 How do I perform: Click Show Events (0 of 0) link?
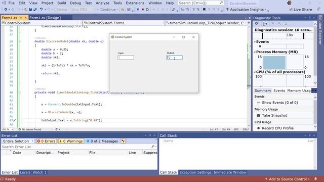[280, 103]
